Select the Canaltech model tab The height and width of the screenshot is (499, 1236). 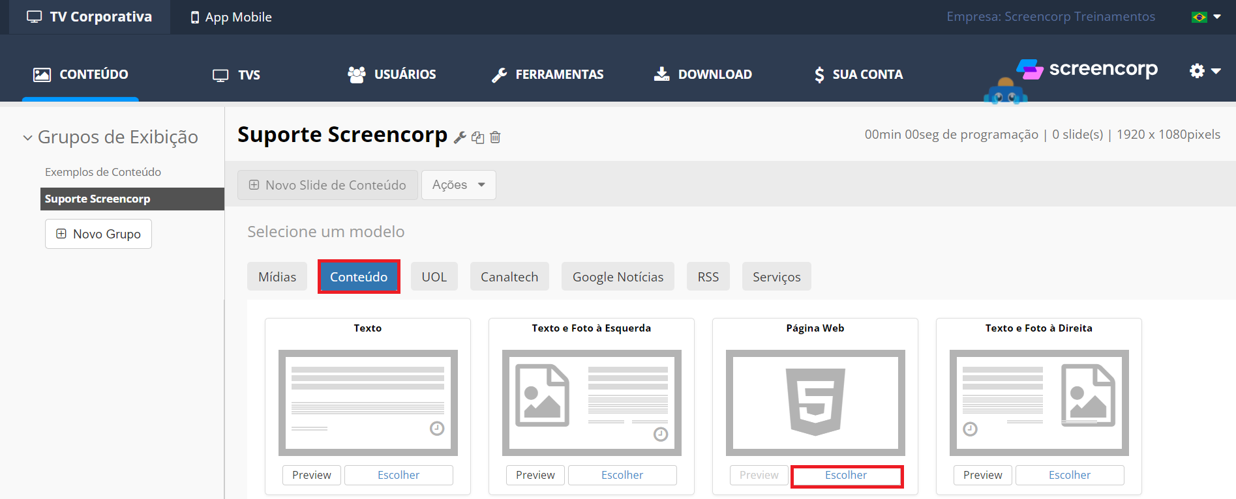[509, 277]
